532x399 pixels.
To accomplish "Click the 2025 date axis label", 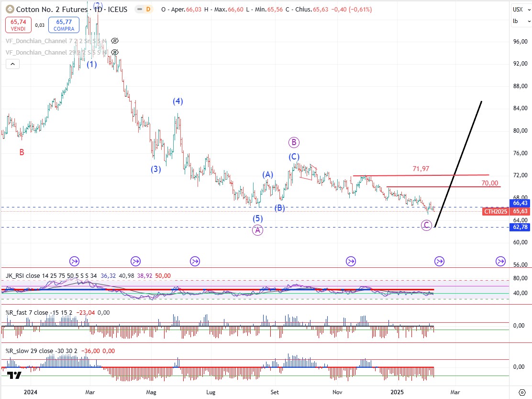I will pos(397,392).
